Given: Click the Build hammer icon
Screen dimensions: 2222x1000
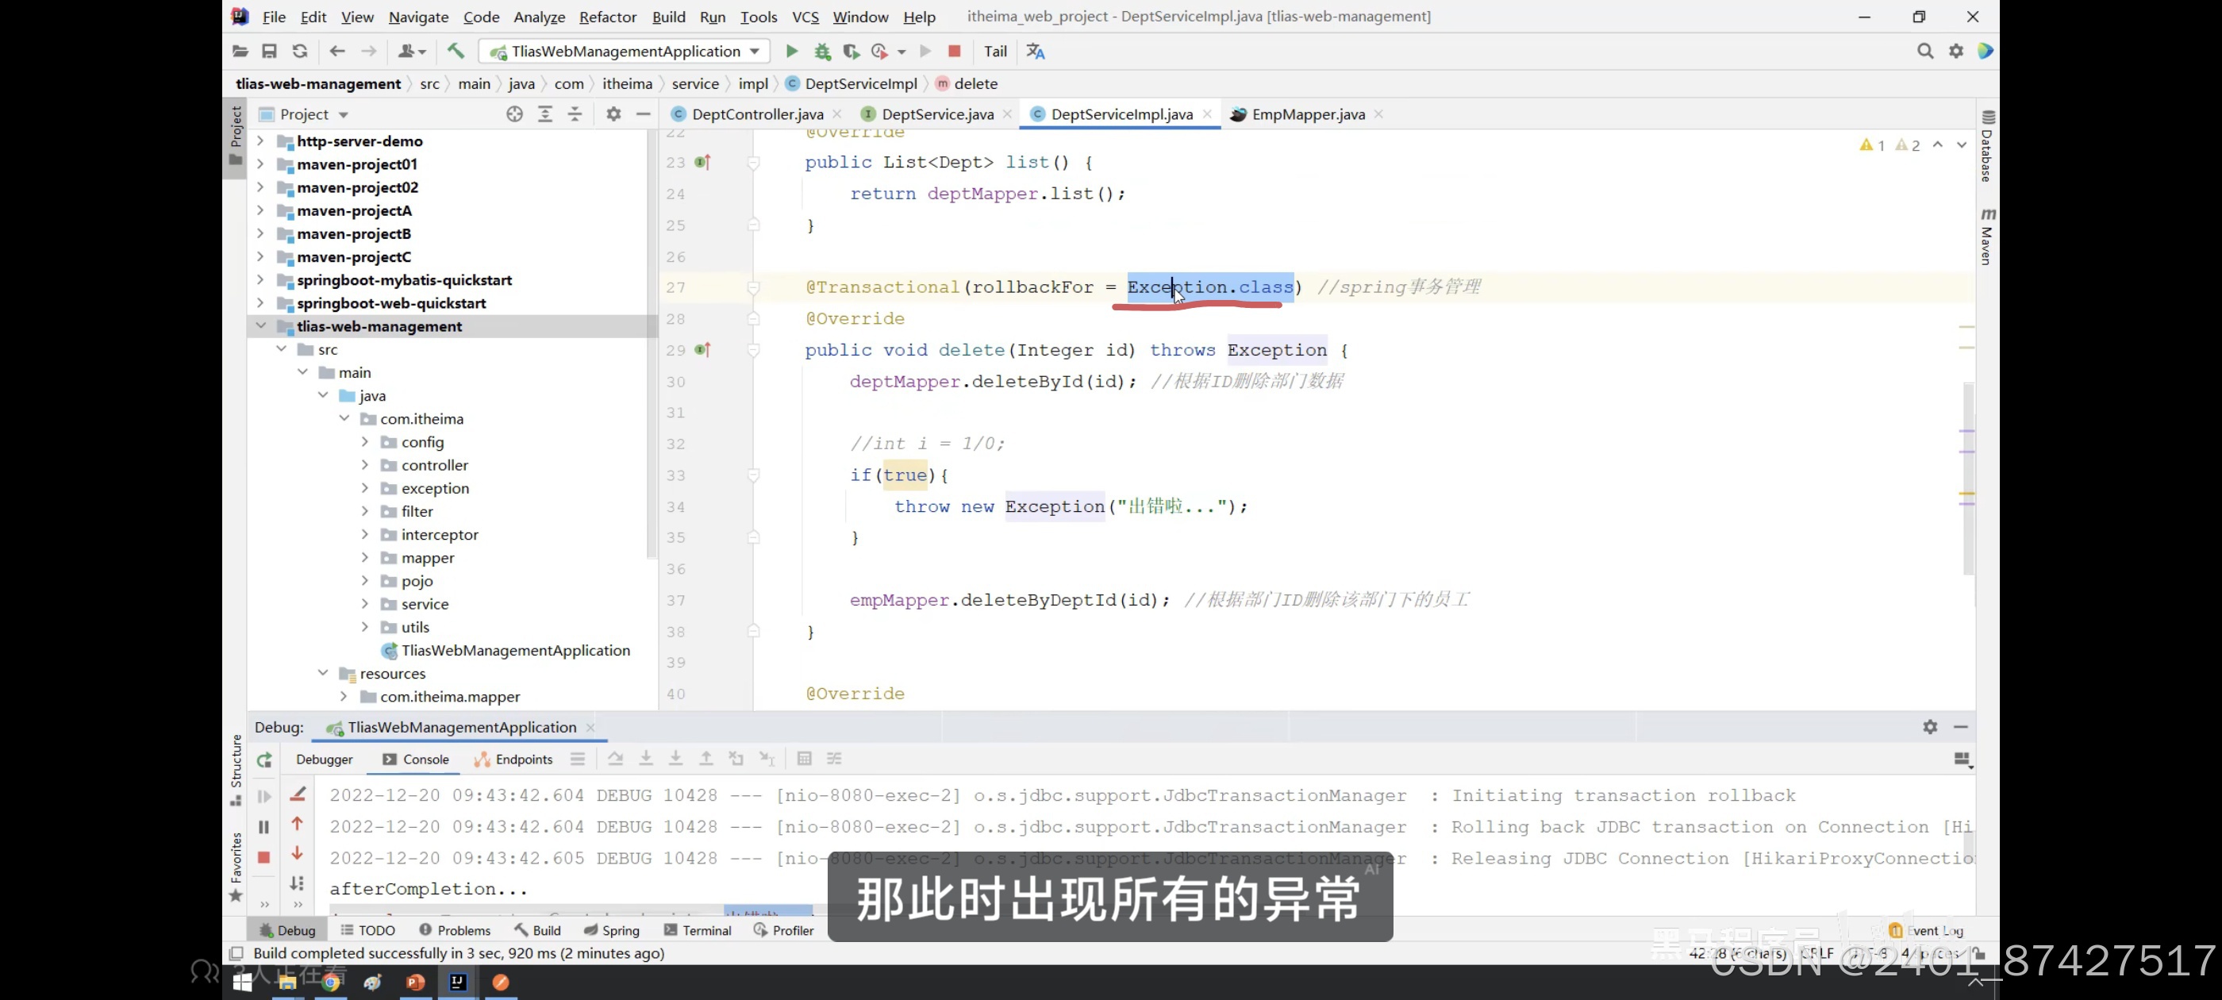Looking at the screenshot, I should click(456, 51).
